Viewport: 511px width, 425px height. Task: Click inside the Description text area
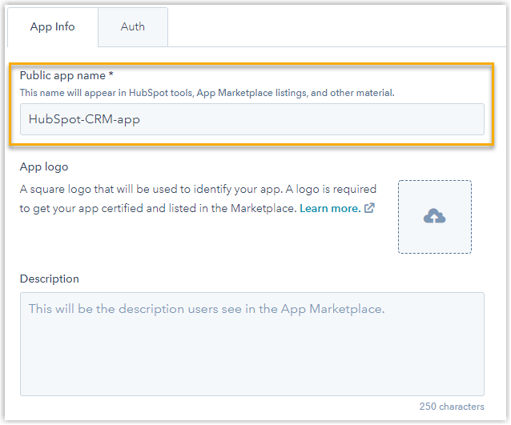251,344
